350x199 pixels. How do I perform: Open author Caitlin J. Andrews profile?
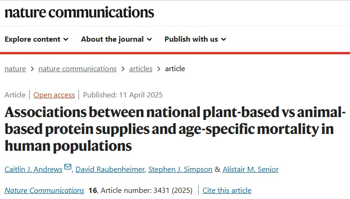click(33, 170)
